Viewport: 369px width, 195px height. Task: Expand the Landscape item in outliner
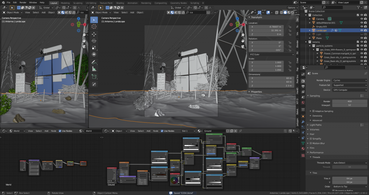pyautogui.click(x=310, y=30)
